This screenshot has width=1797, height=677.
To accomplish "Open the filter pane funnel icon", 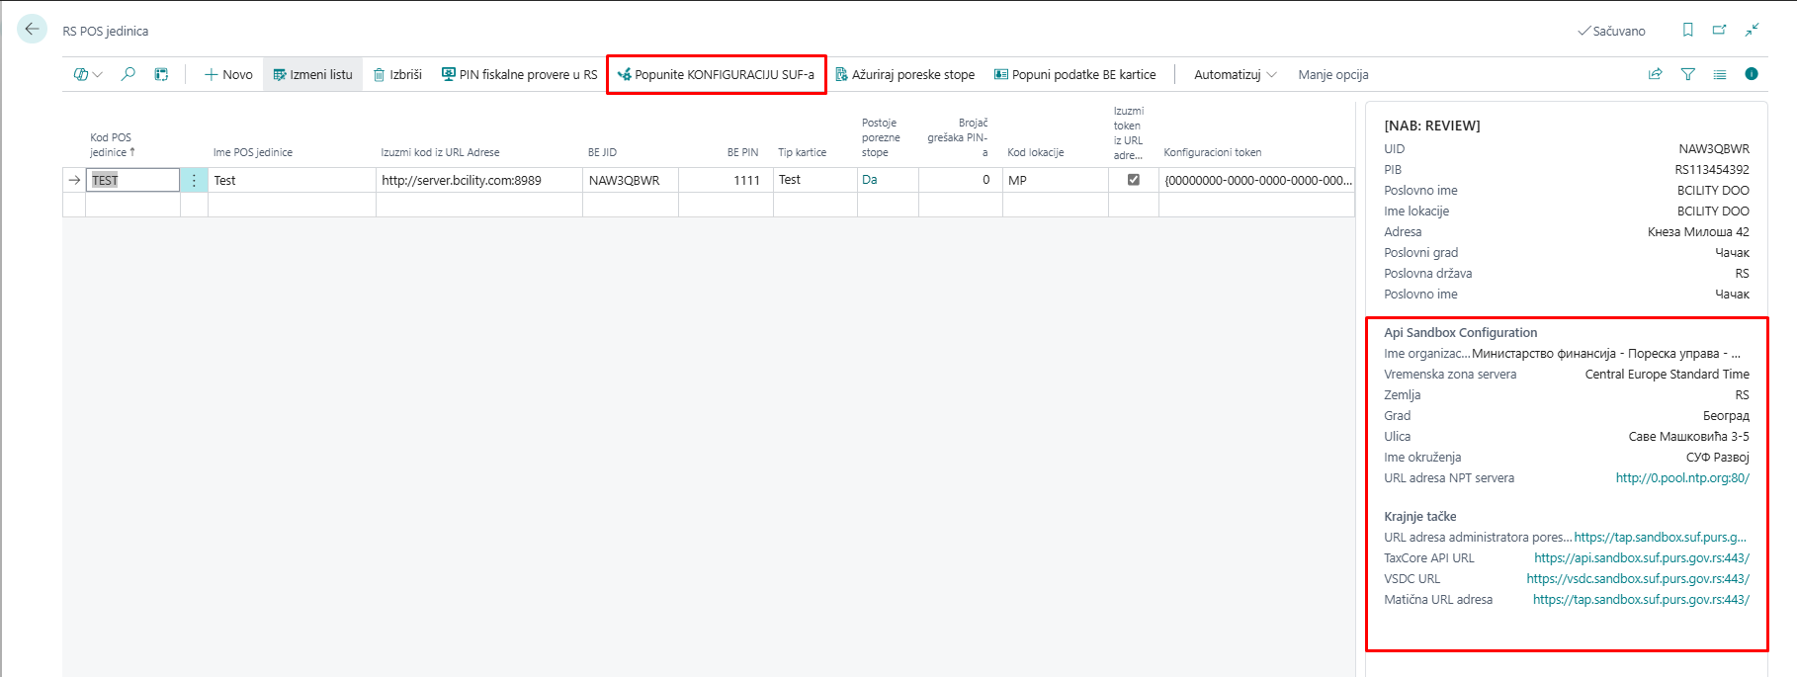I will tap(1687, 74).
